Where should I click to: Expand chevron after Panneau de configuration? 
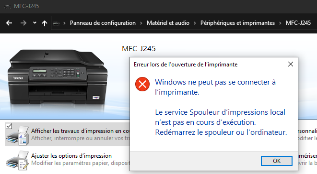141,23
